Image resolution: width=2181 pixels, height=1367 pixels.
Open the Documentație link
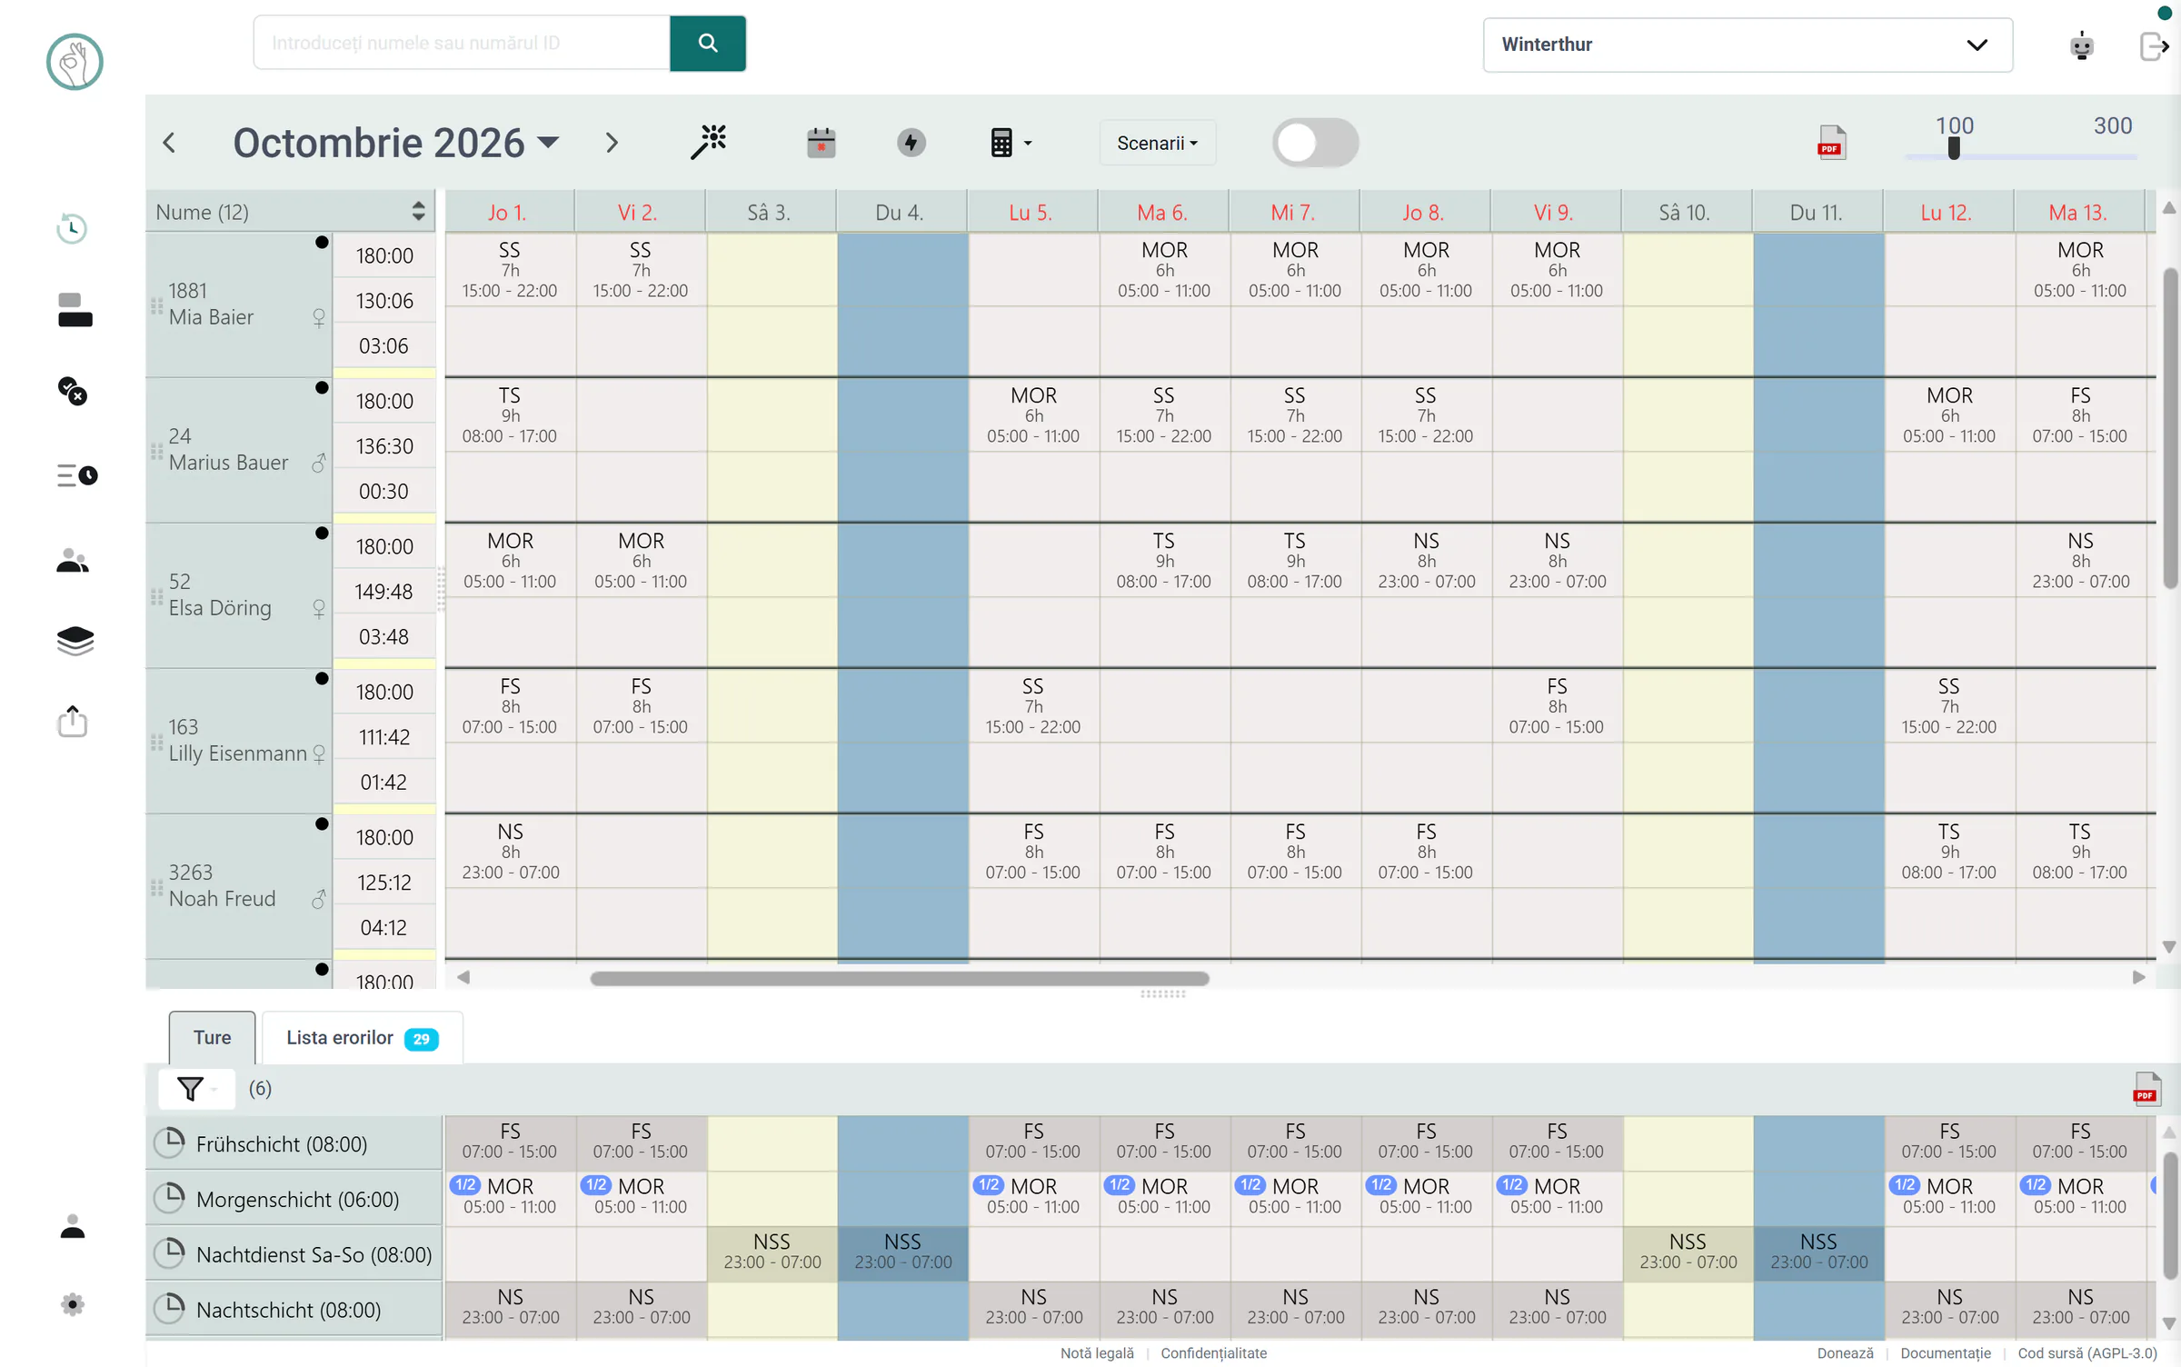click(x=1945, y=1352)
